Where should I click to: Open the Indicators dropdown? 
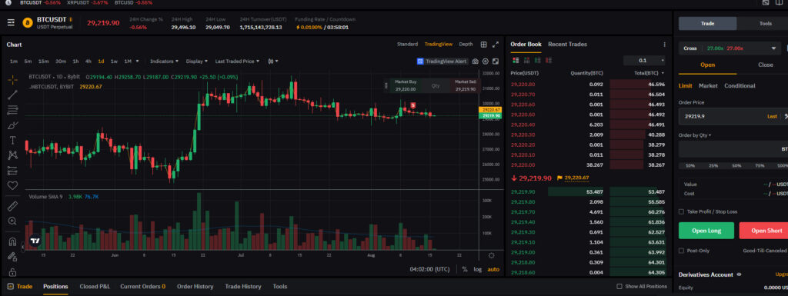[165, 62]
